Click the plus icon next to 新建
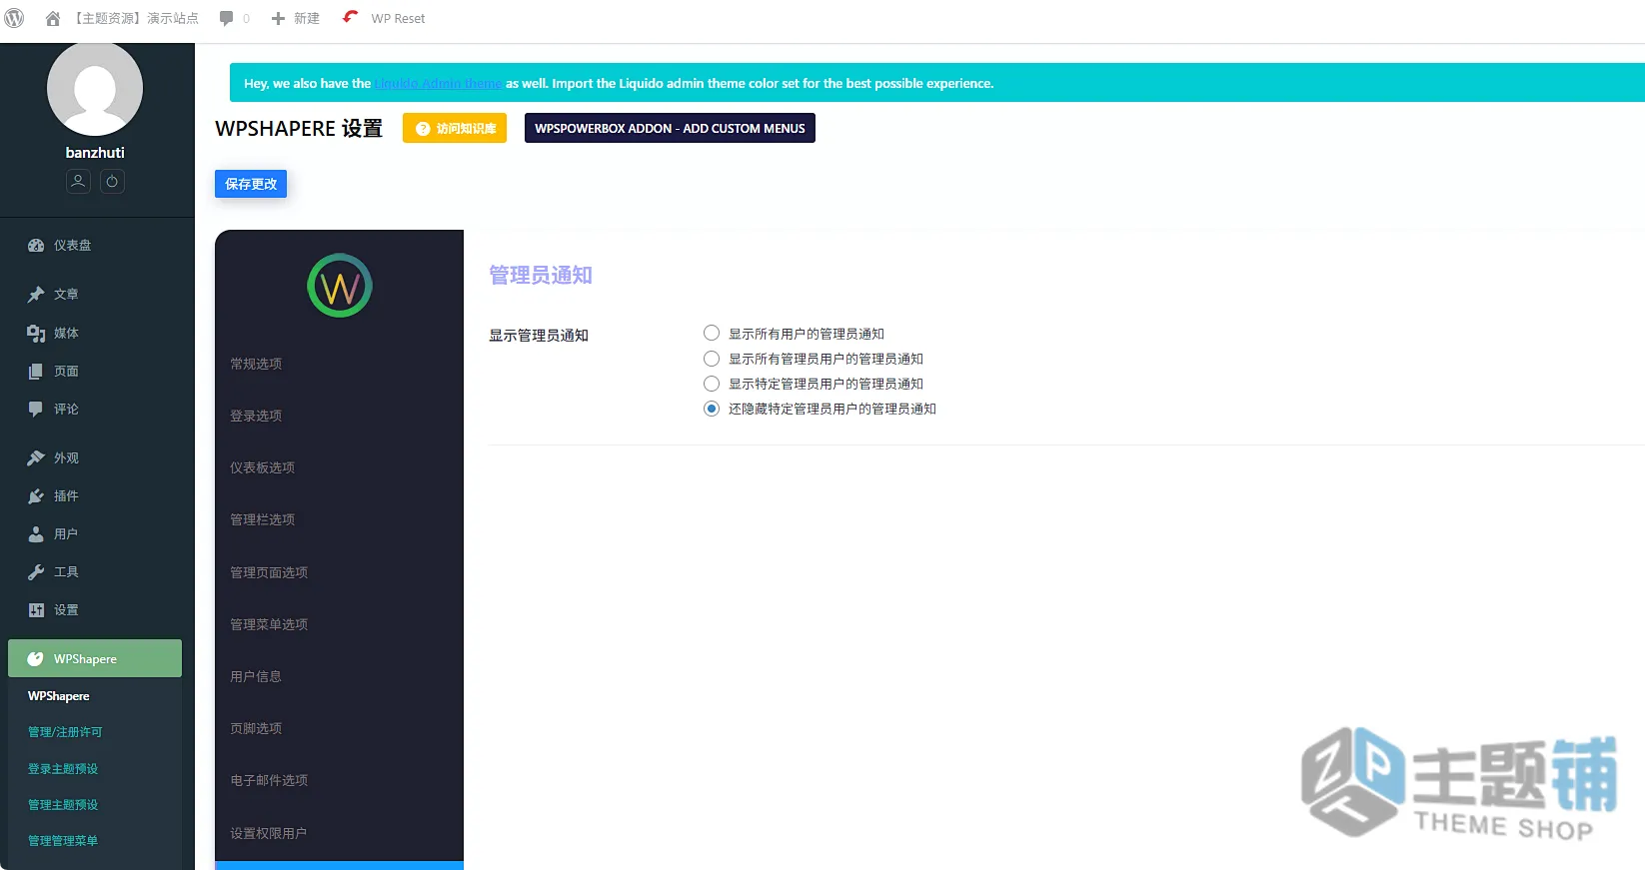The image size is (1645, 870). point(279,18)
